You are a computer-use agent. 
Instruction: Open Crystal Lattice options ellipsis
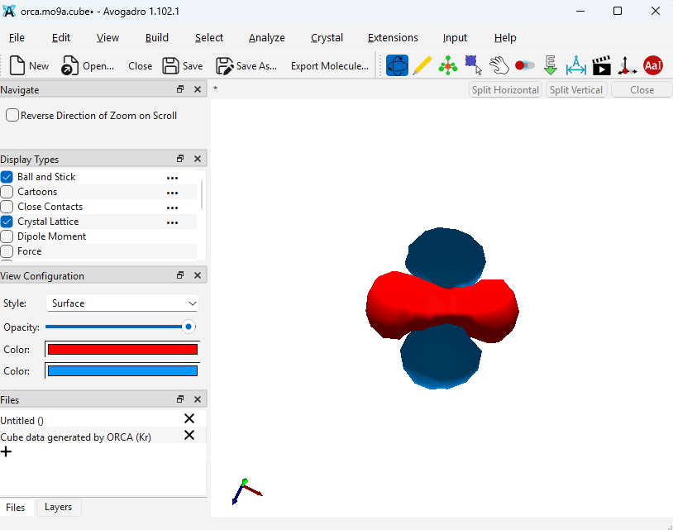click(172, 222)
